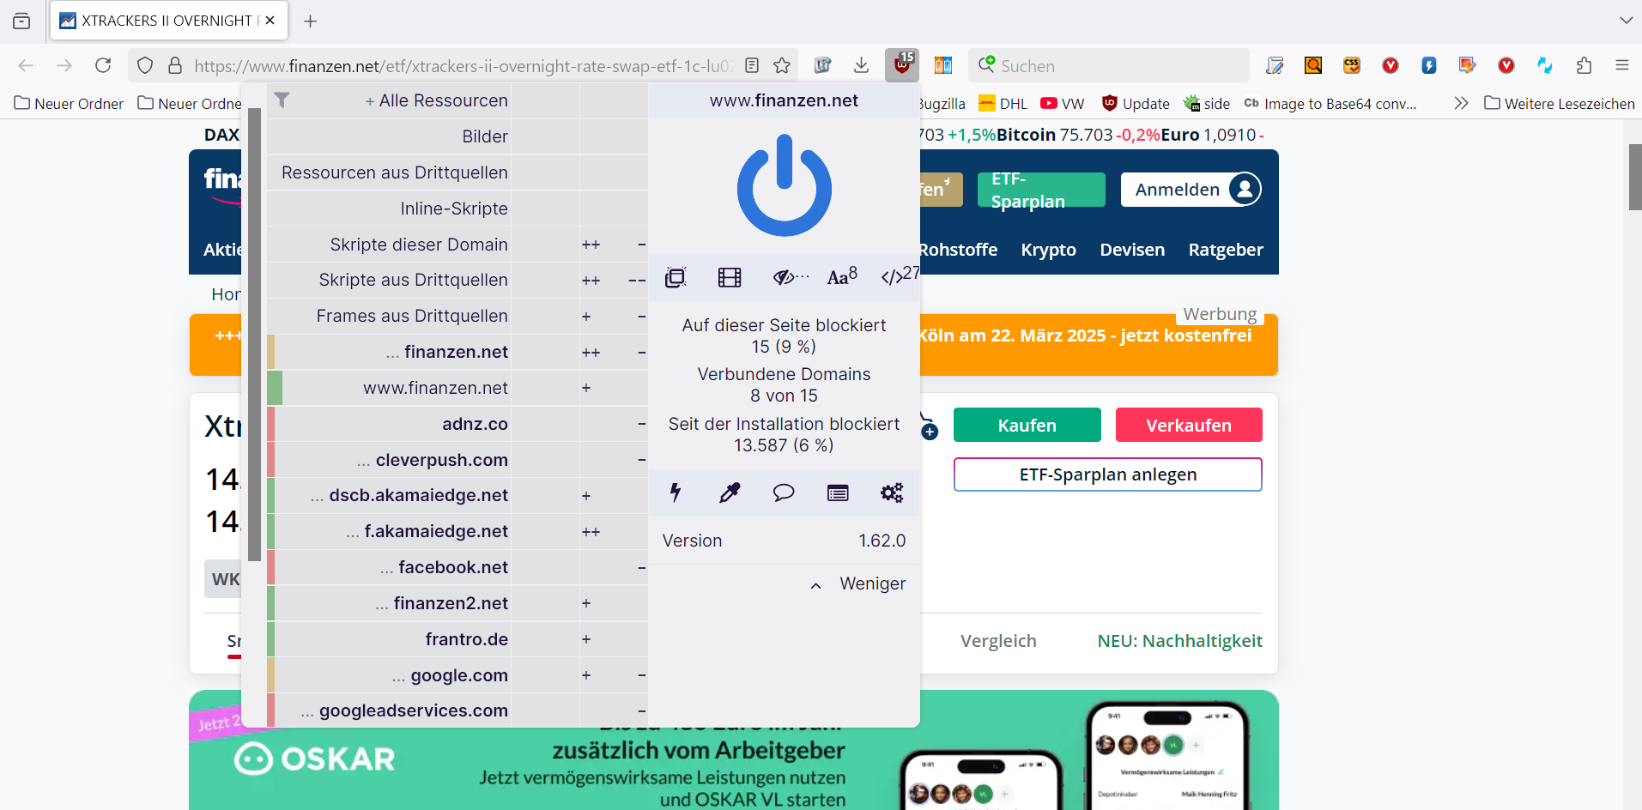Click the orange magnifier extension icon
The width and height of the screenshot is (1642, 810).
[1313, 65]
